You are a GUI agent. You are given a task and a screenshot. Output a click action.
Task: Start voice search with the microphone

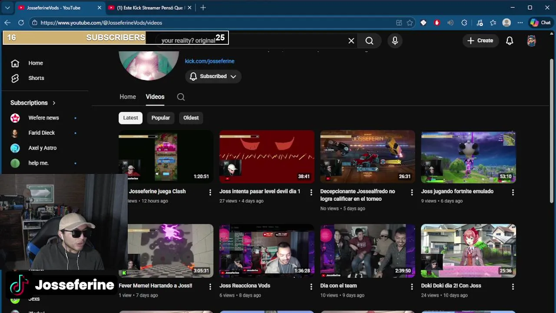[x=395, y=41]
